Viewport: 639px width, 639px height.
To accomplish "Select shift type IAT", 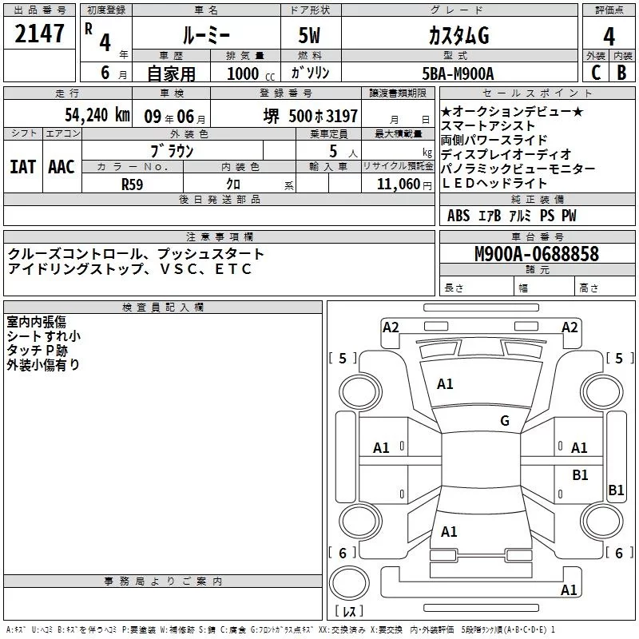I will pyautogui.click(x=23, y=167).
